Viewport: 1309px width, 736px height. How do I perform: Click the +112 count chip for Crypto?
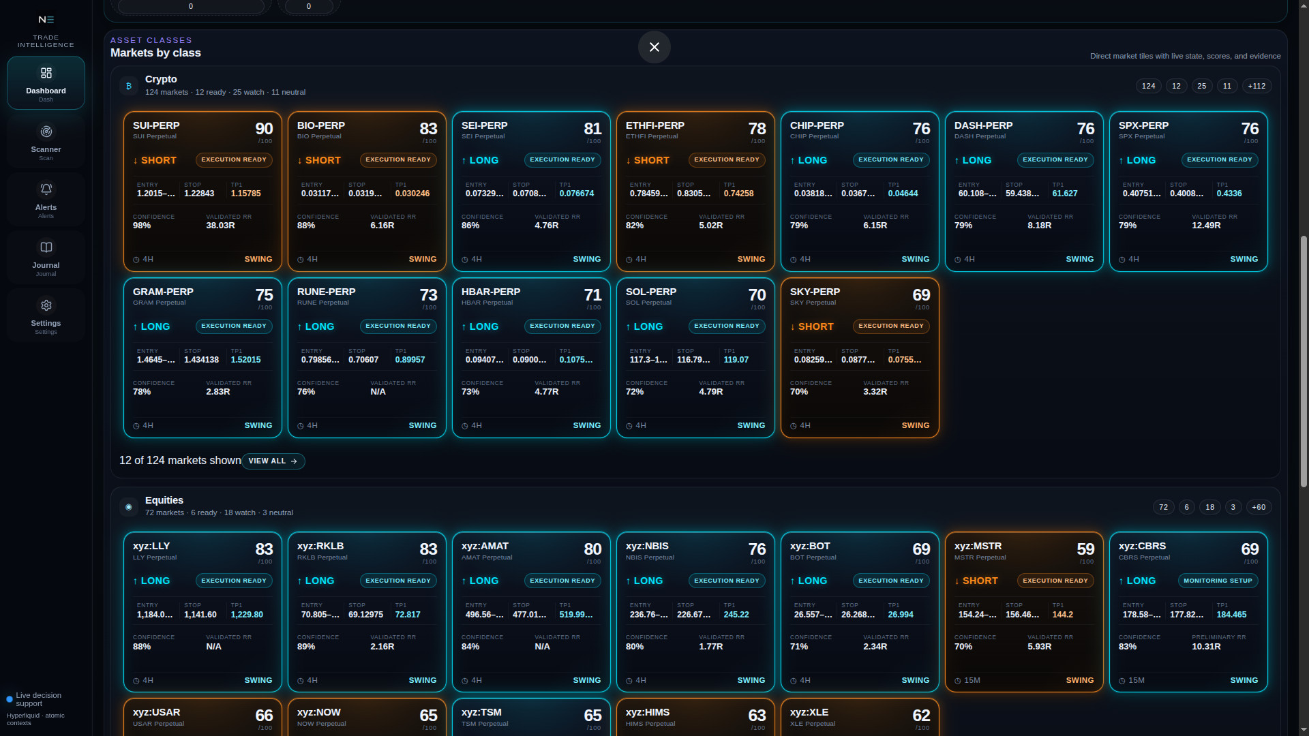(x=1257, y=86)
